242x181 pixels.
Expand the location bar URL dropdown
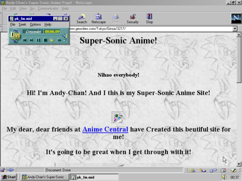(235, 29)
